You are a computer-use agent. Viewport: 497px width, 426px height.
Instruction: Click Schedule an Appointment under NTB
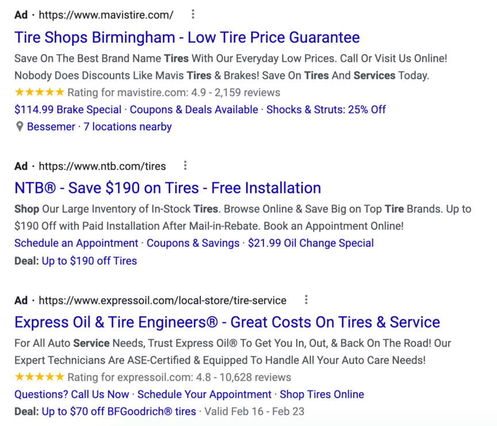(77, 244)
